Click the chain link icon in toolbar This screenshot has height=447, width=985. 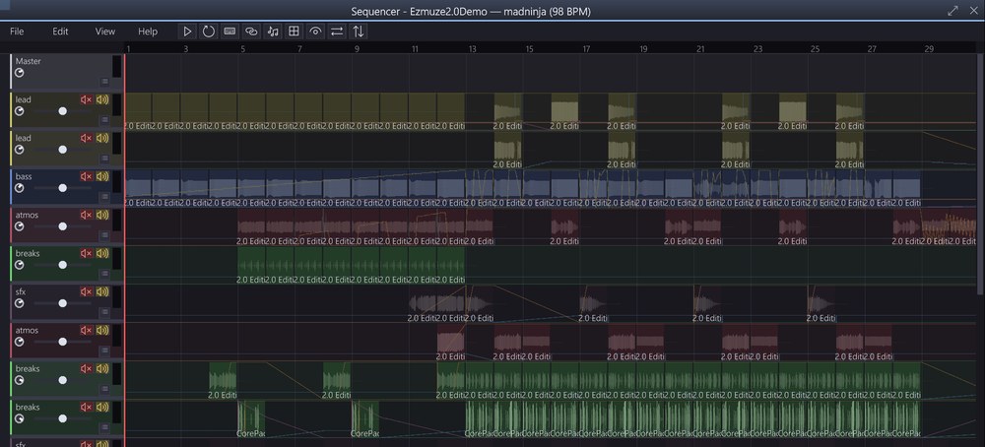tap(251, 32)
